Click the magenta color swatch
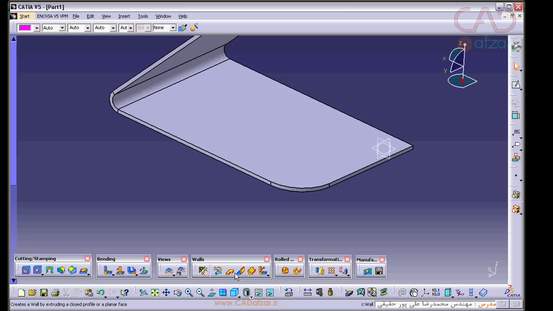This screenshot has width=553, height=311. (x=25, y=28)
